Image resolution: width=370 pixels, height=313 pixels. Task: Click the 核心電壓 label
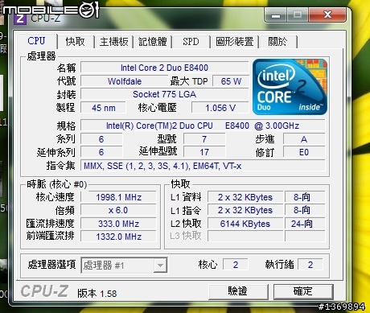pos(158,108)
